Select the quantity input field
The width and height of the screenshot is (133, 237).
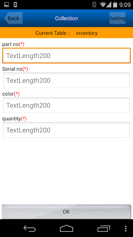point(66,130)
